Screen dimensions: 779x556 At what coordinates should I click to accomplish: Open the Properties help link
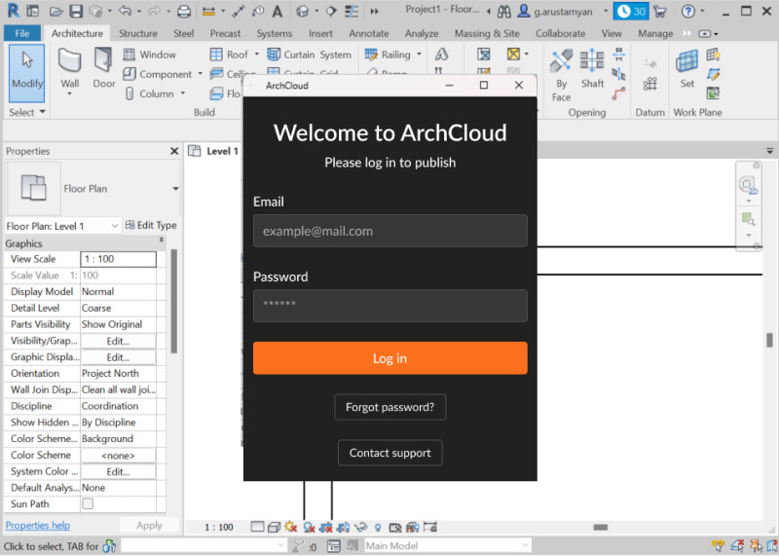pos(38,526)
